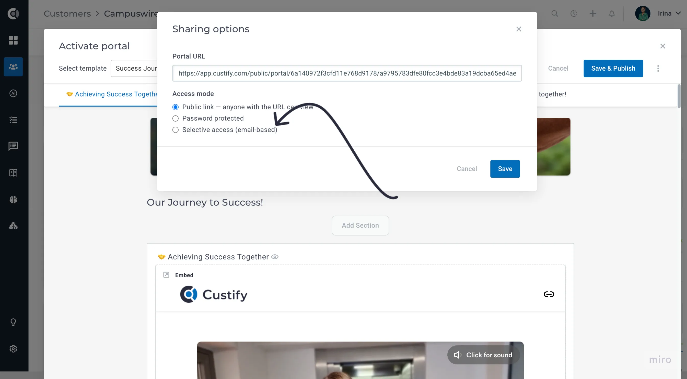Open the lightbulb ideas icon in sidebar
Image resolution: width=687 pixels, height=379 pixels.
click(x=13, y=322)
